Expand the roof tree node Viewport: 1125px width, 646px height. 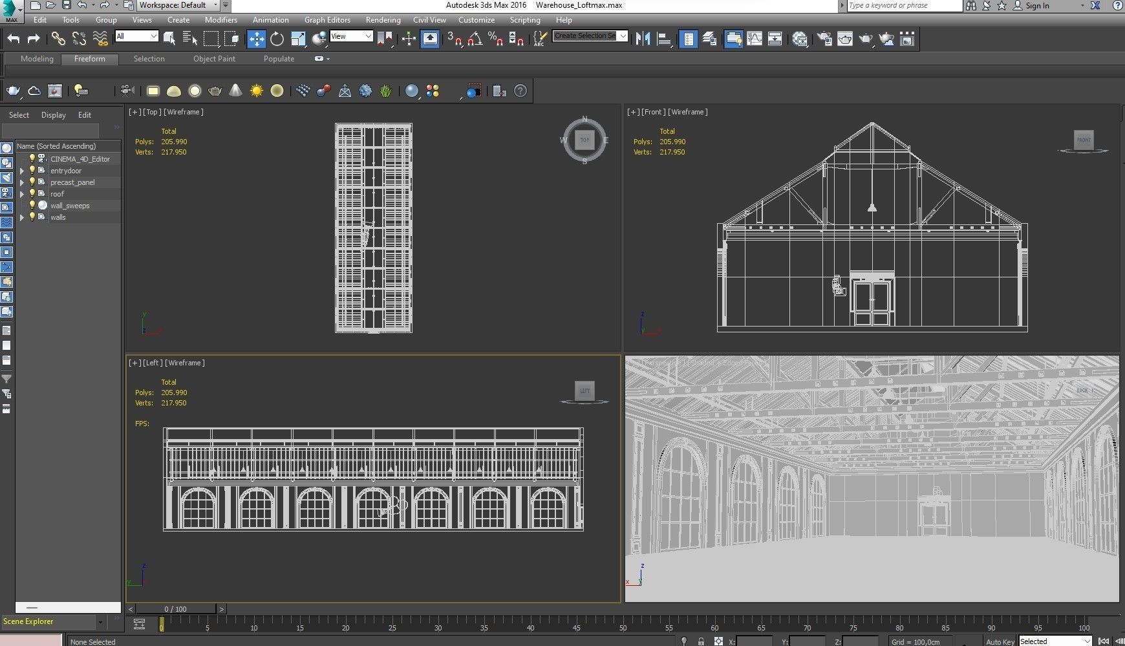point(22,195)
